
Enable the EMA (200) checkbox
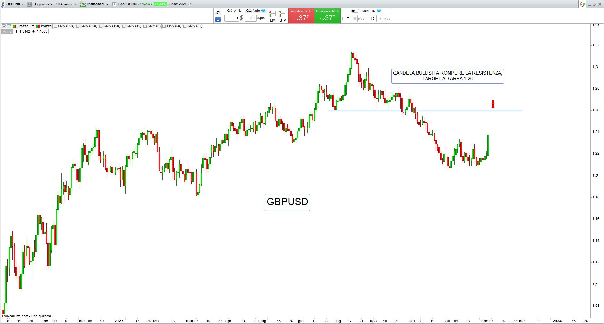[x=56, y=26]
